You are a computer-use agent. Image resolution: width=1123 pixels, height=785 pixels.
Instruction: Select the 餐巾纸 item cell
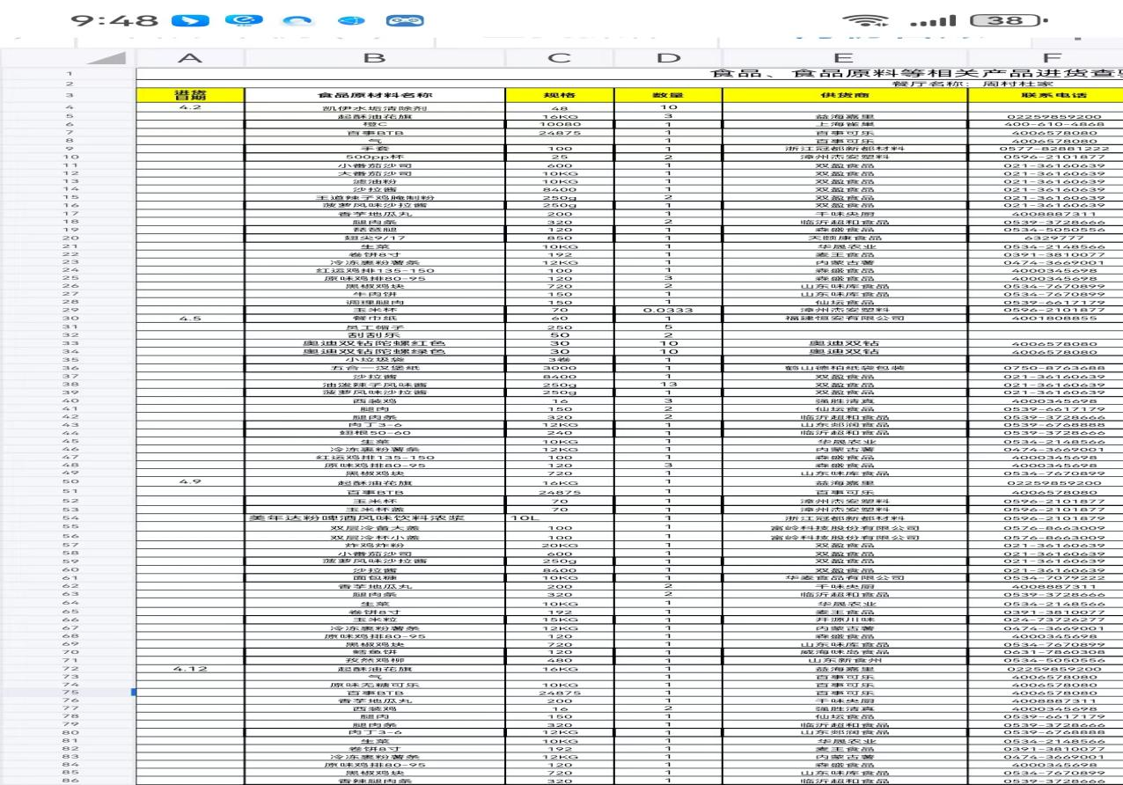tap(374, 318)
